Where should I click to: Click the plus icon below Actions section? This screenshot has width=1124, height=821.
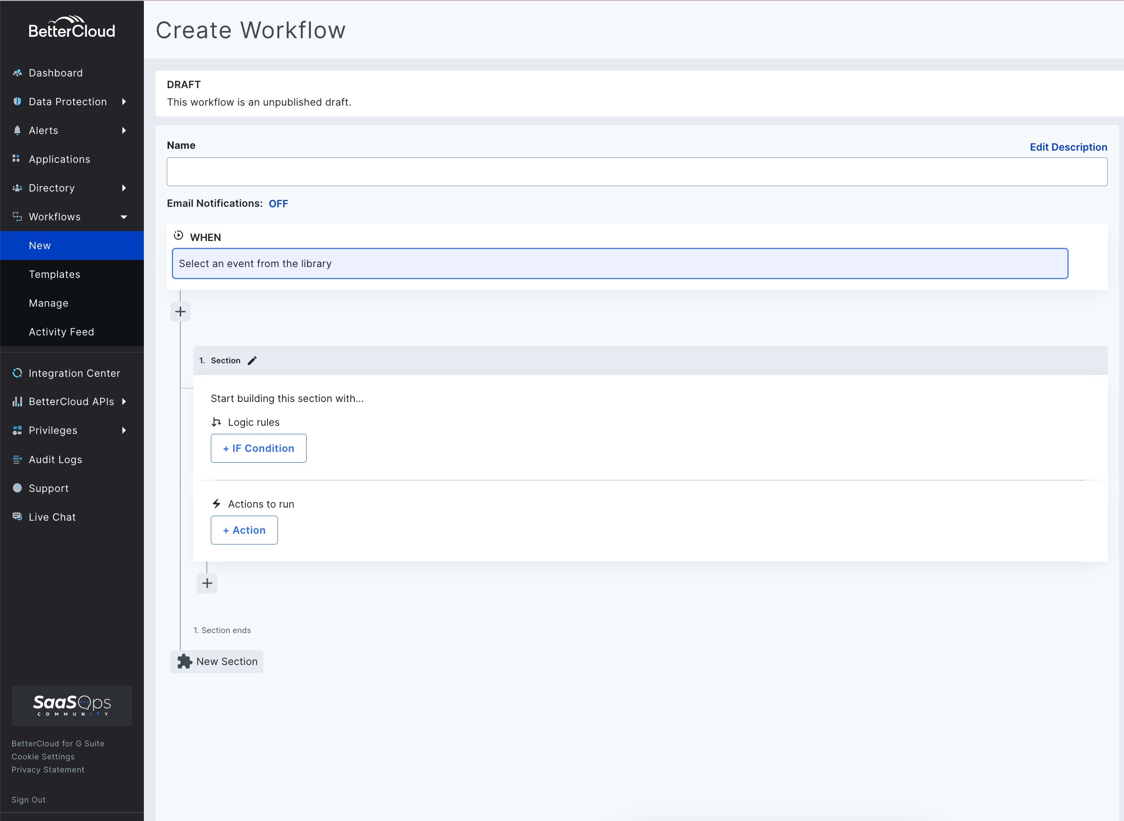click(x=207, y=583)
